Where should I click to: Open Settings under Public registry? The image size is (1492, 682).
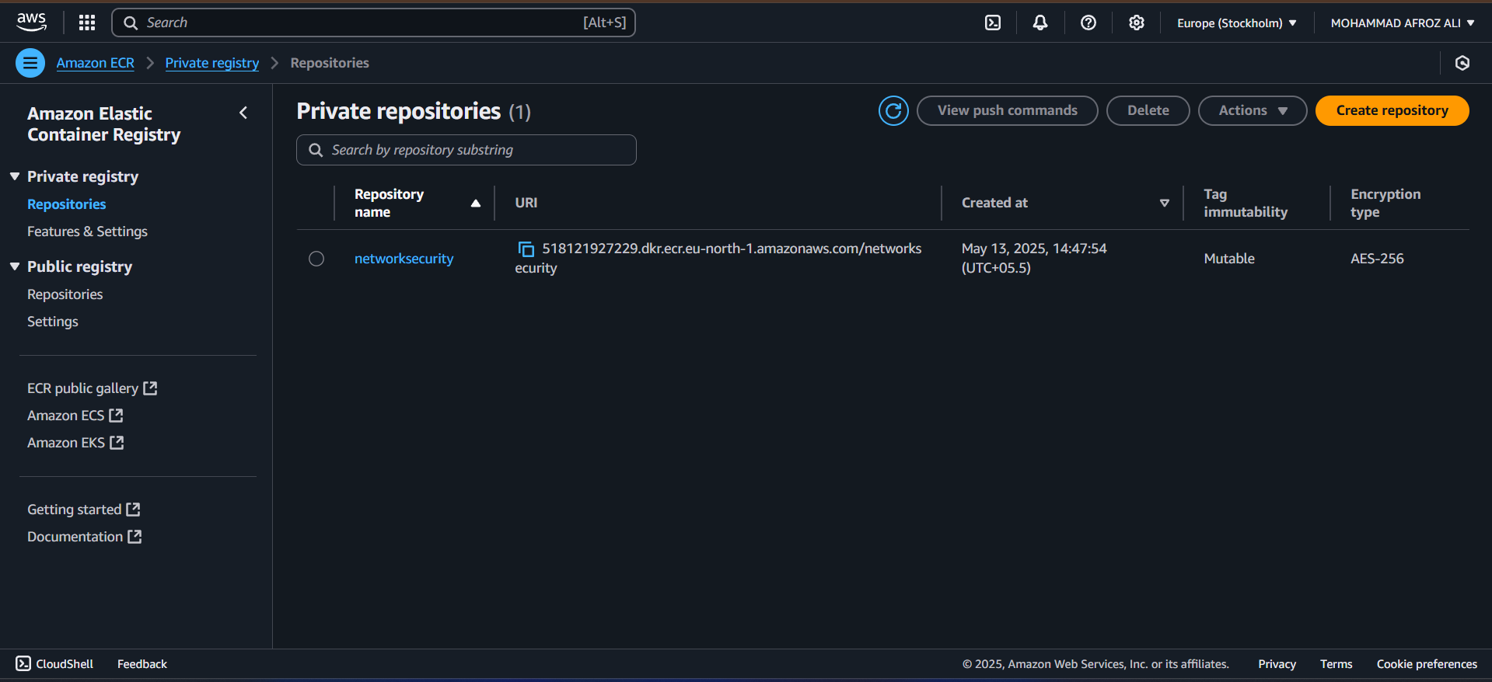pyautogui.click(x=53, y=322)
